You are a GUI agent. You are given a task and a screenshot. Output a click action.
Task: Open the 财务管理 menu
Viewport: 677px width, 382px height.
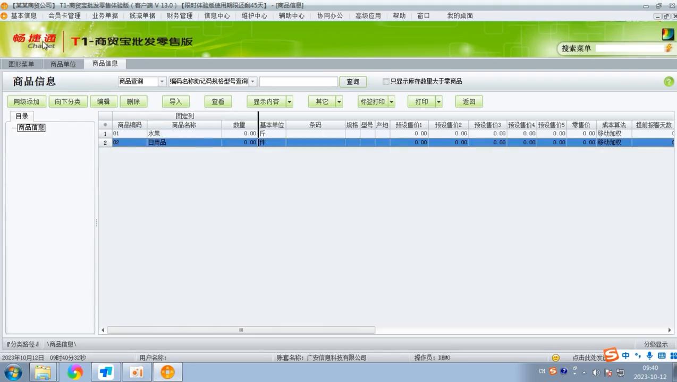[x=180, y=15]
